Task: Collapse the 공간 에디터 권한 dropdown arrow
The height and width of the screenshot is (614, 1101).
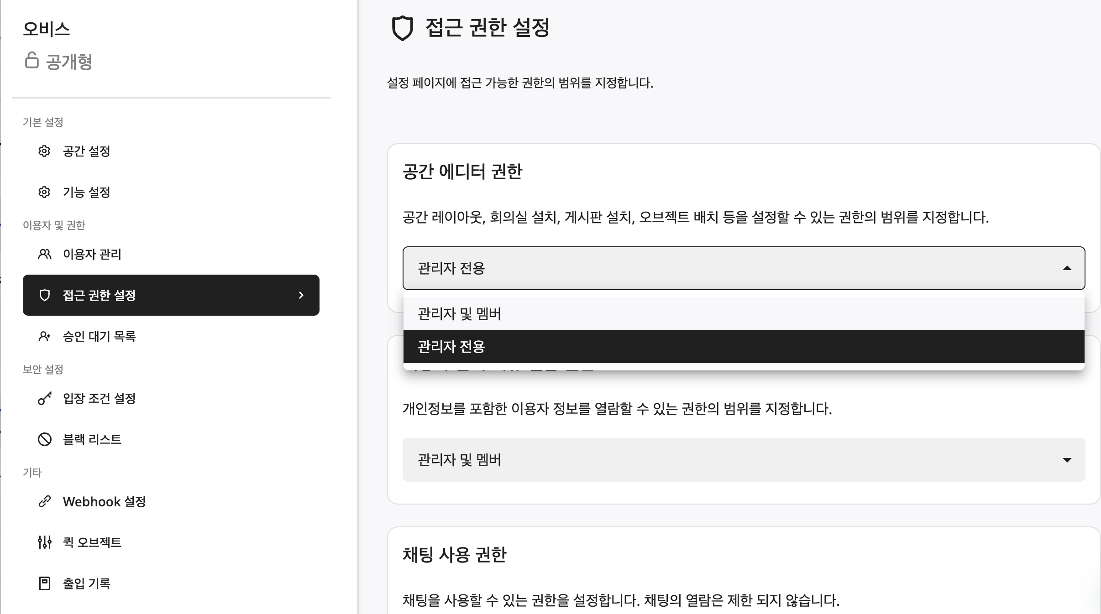Action: (1067, 268)
